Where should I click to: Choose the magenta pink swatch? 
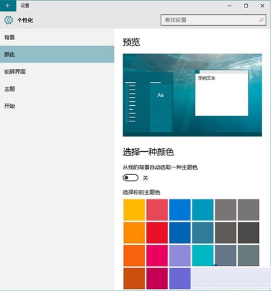[157, 255]
